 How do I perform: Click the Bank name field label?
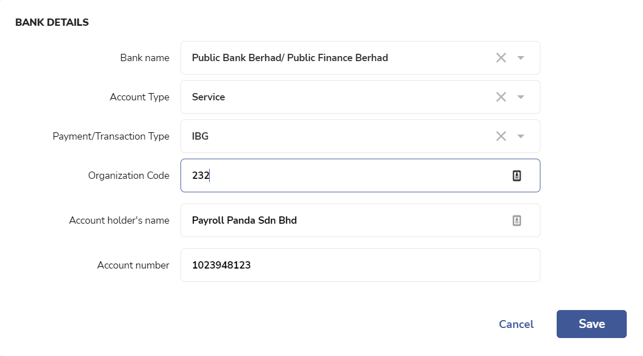point(145,58)
